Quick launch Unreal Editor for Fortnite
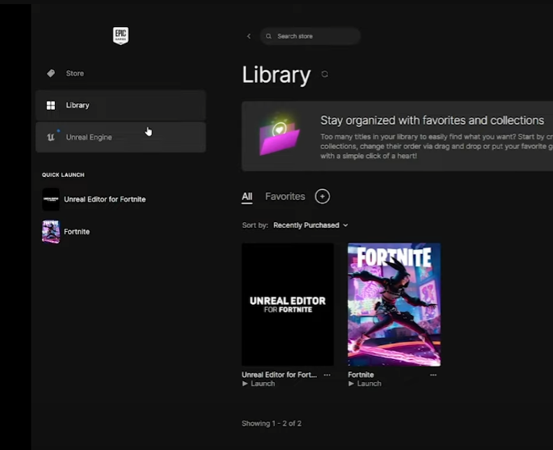 105,199
